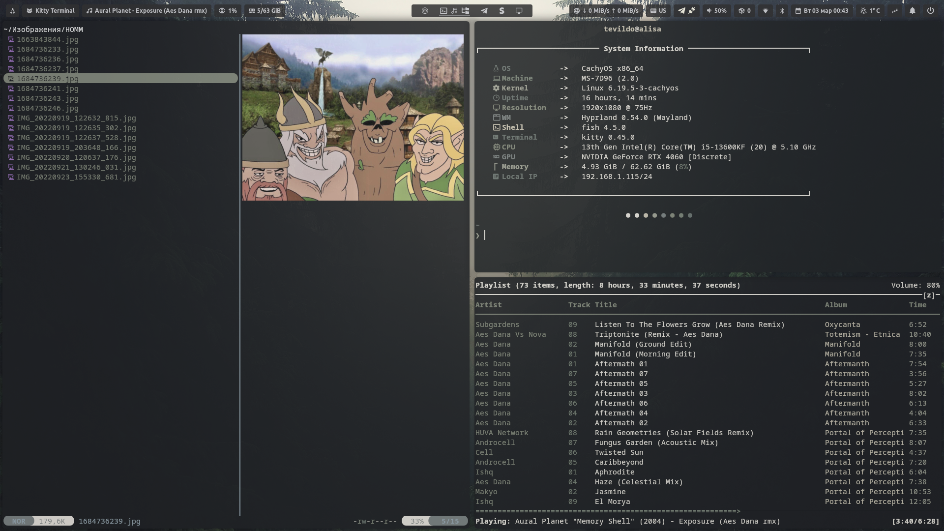Toggle mute via the 50% volume module
This screenshot has width=944, height=531.
point(716,10)
